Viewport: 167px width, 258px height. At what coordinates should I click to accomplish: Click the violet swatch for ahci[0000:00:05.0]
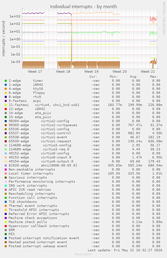point(6,165)
